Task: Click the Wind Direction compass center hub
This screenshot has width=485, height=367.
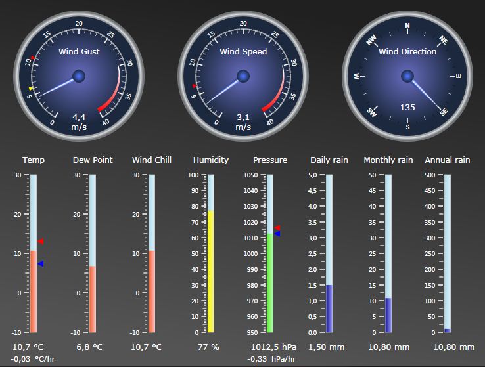Action: (x=407, y=77)
